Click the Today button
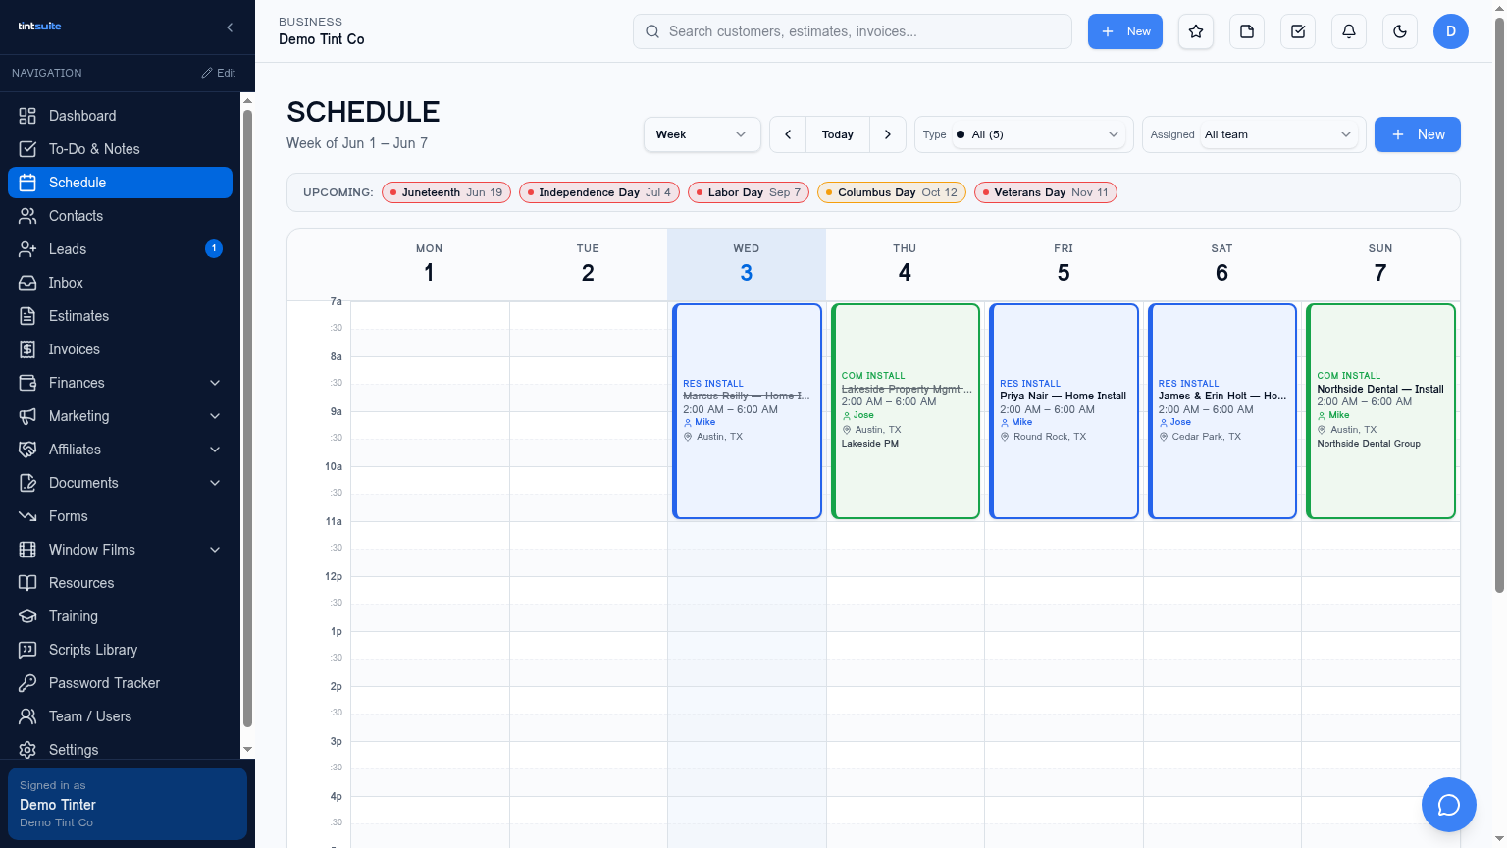 coord(838,134)
